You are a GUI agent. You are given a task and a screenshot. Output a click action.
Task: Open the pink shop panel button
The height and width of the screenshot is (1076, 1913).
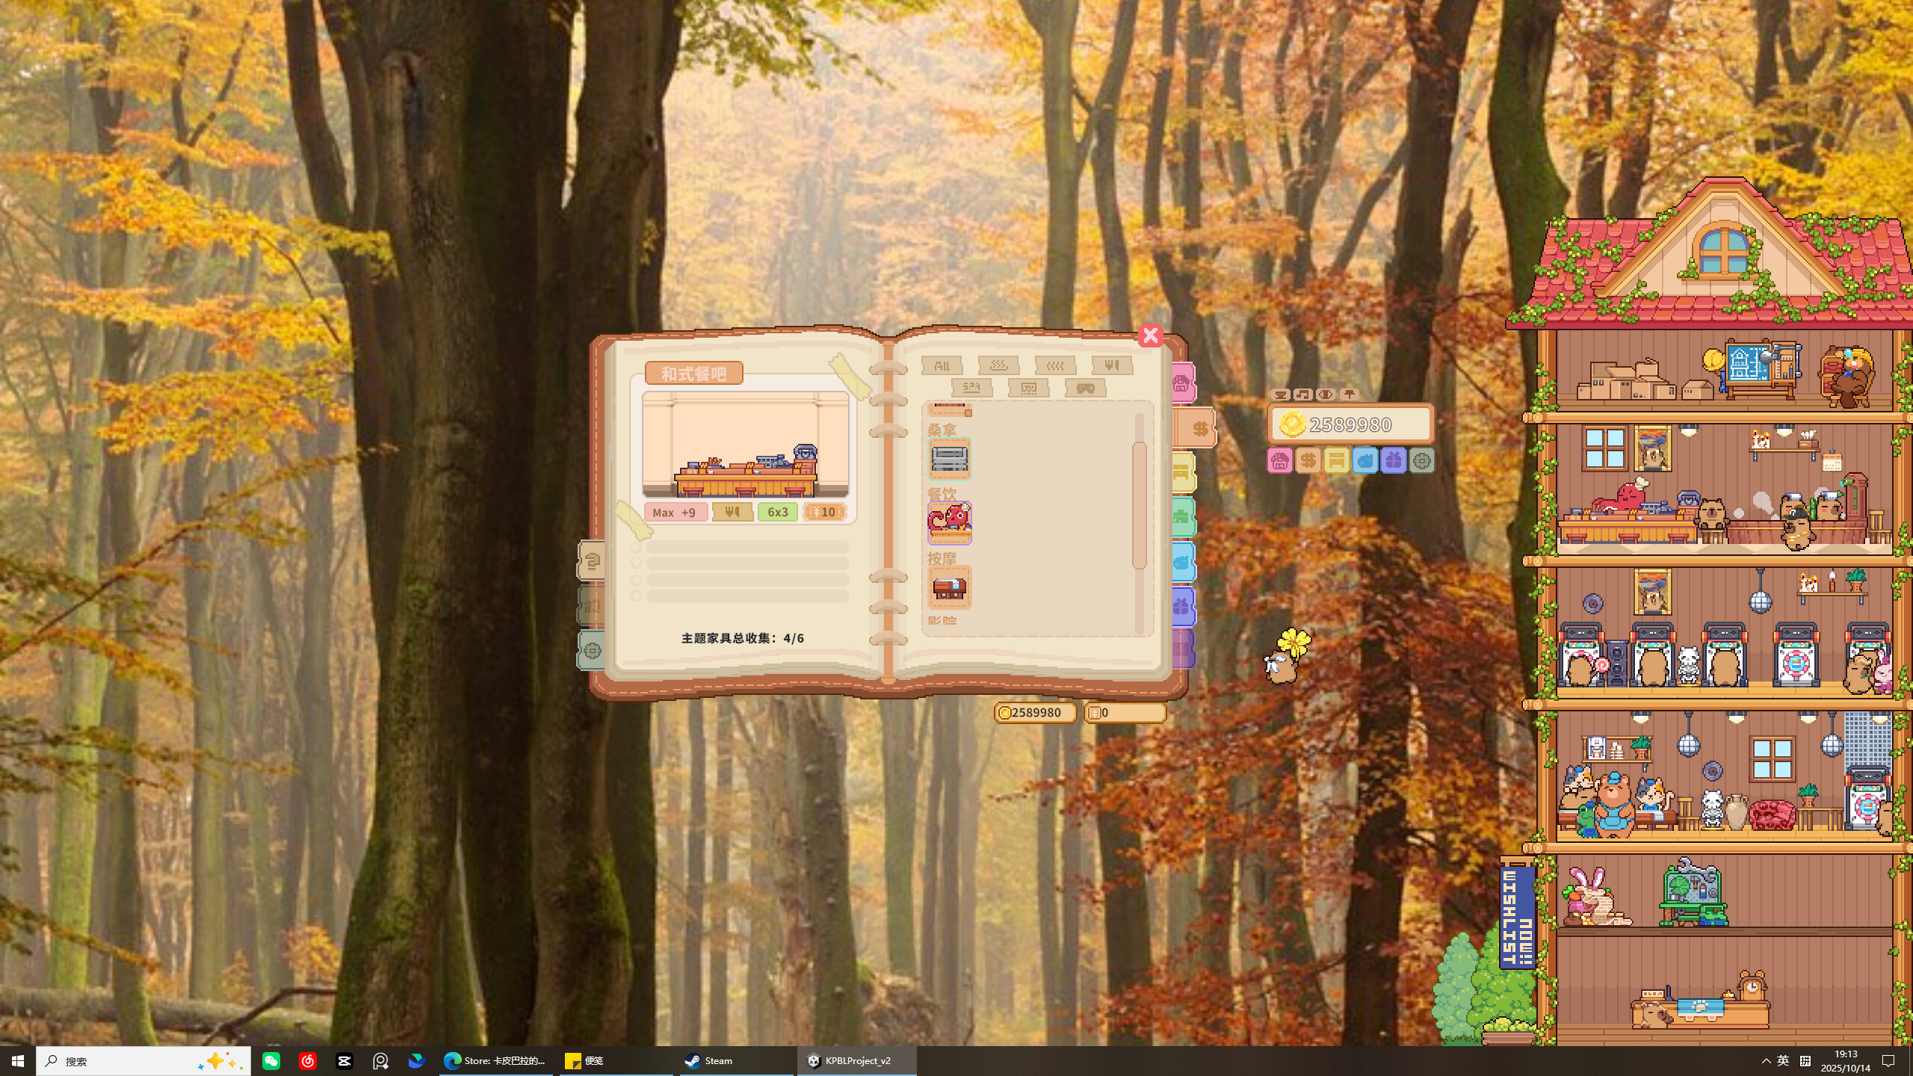(x=1279, y=461)
